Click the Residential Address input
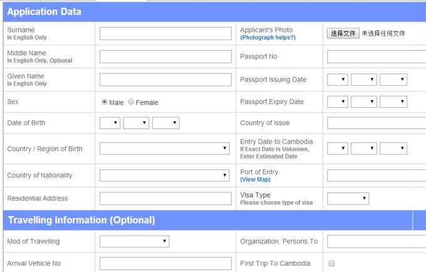Screen dimensions: 426x272 coord(165,199)
